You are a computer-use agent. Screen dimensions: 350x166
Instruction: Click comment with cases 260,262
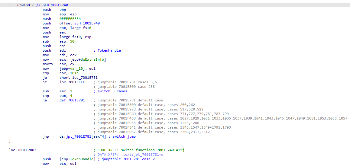144,105
